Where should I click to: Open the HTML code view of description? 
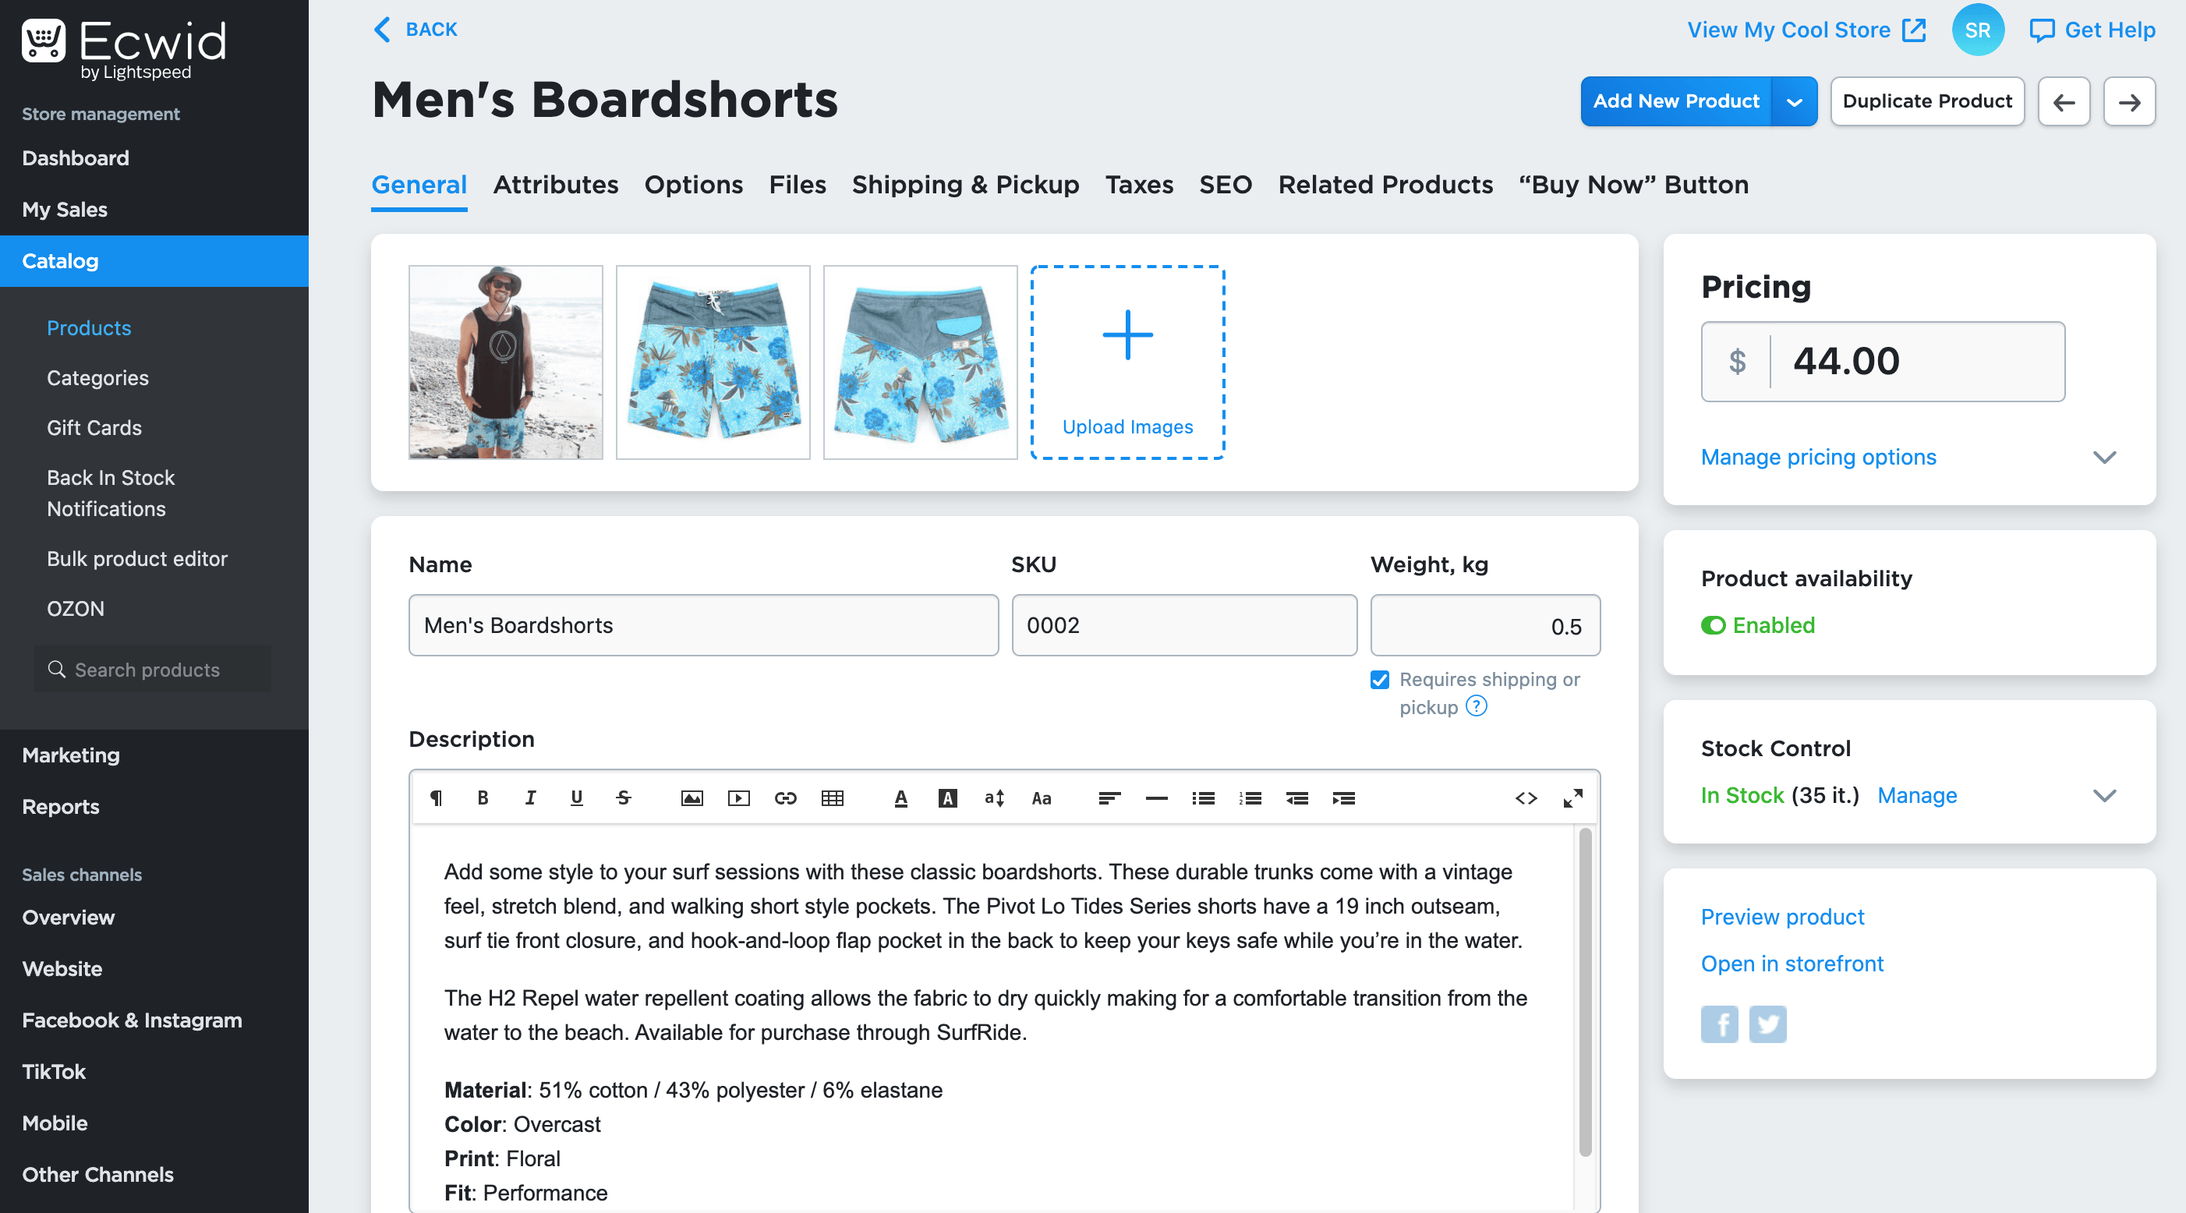coord(1525,798)
